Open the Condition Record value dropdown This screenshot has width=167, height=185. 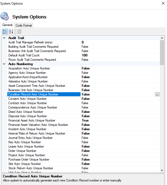157,94
